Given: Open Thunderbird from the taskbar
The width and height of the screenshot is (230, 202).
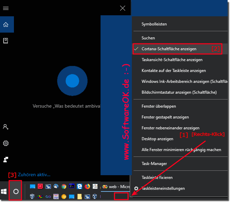Looking at the screenshot, I should click(56, 186).
